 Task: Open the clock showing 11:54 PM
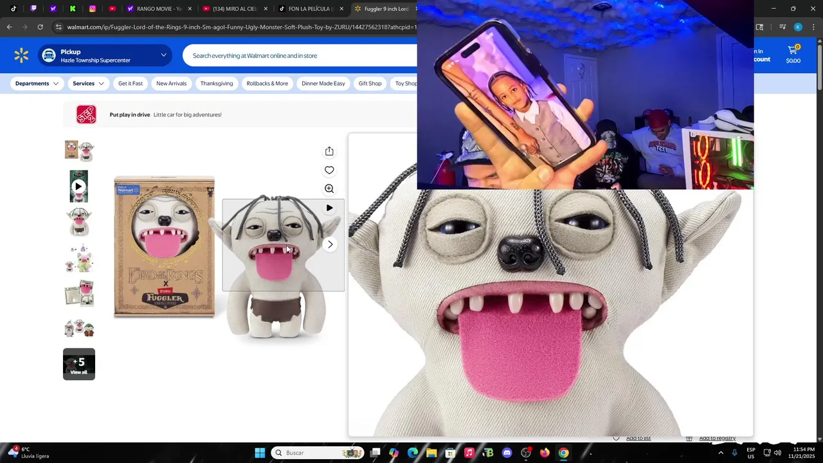click(804, 453)
